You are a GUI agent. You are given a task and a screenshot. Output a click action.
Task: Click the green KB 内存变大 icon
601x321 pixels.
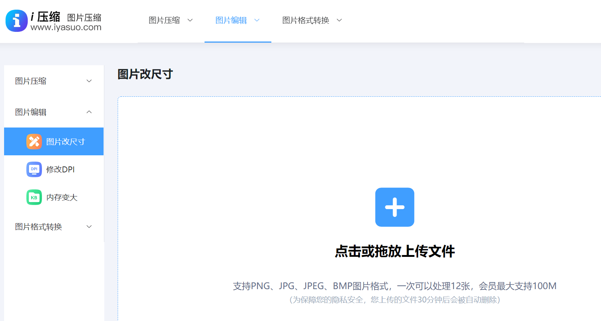(34, 197)
